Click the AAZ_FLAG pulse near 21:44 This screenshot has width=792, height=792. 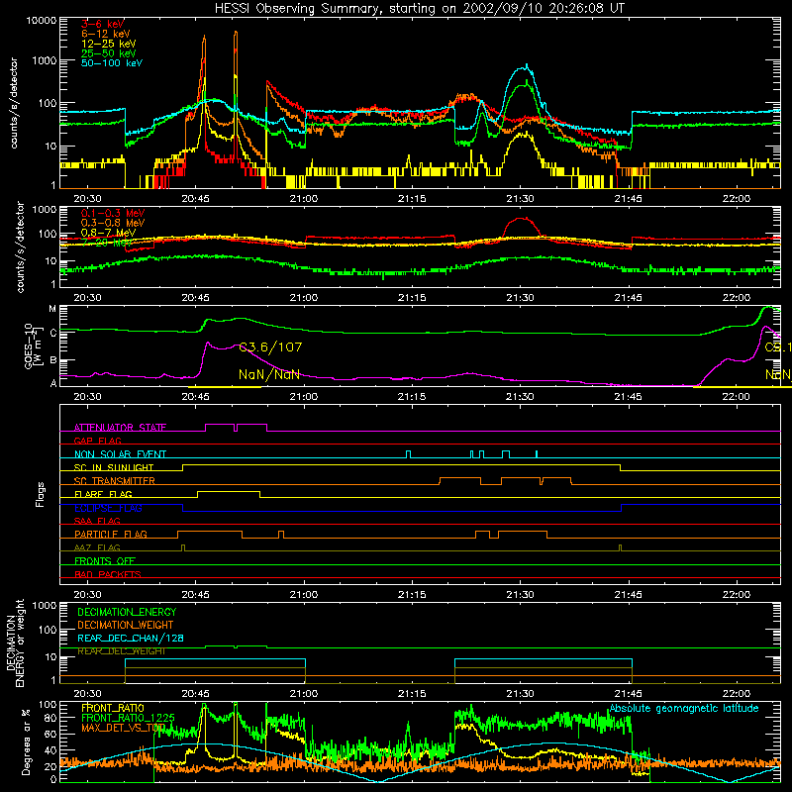coord(621,548)
